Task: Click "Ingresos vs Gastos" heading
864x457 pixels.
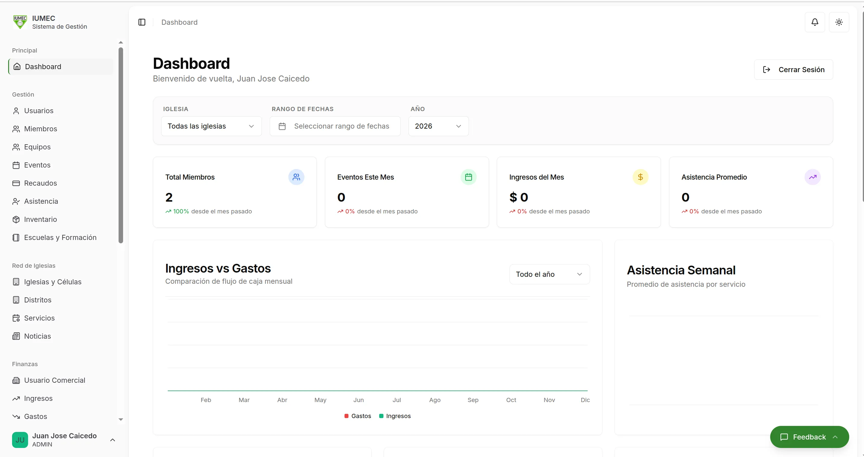Action: coord(218,268)
